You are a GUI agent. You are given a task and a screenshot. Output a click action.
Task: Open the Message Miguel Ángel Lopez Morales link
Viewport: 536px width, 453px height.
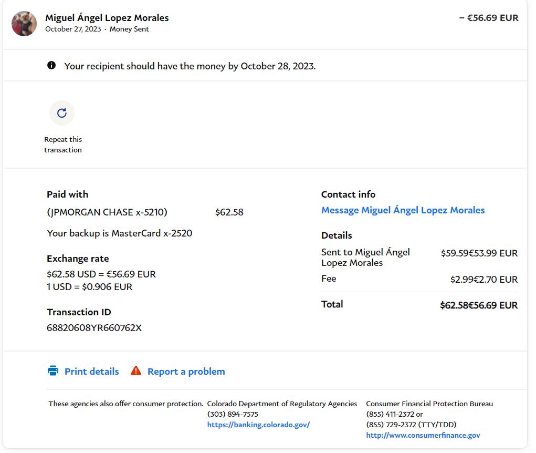[403, 210]
